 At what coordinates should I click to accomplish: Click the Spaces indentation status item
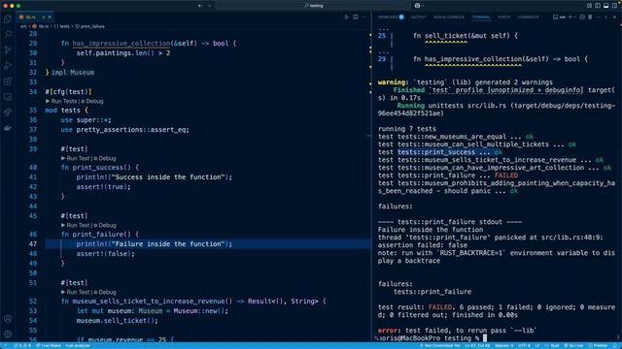point(503,346)
